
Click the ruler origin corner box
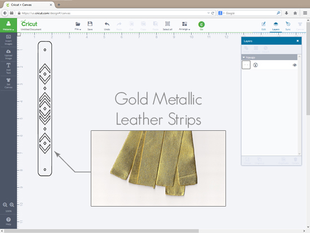click(x=19, y=34)
